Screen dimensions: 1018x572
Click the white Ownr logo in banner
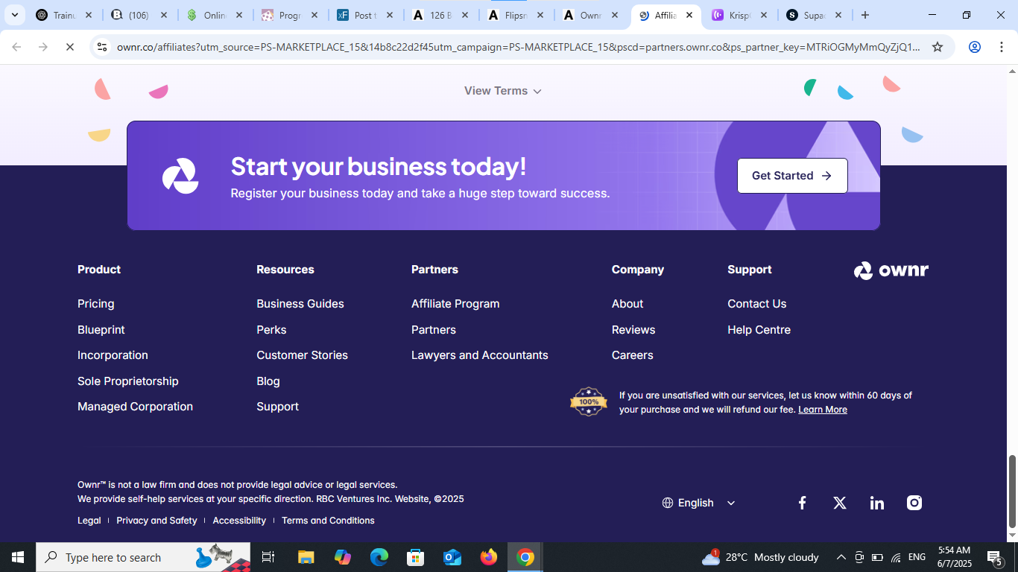click(x=180, y=176)
